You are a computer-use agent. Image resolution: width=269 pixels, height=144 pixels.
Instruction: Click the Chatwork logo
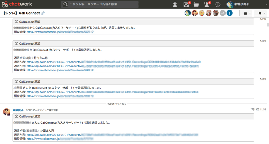click(x=17, y=4)
